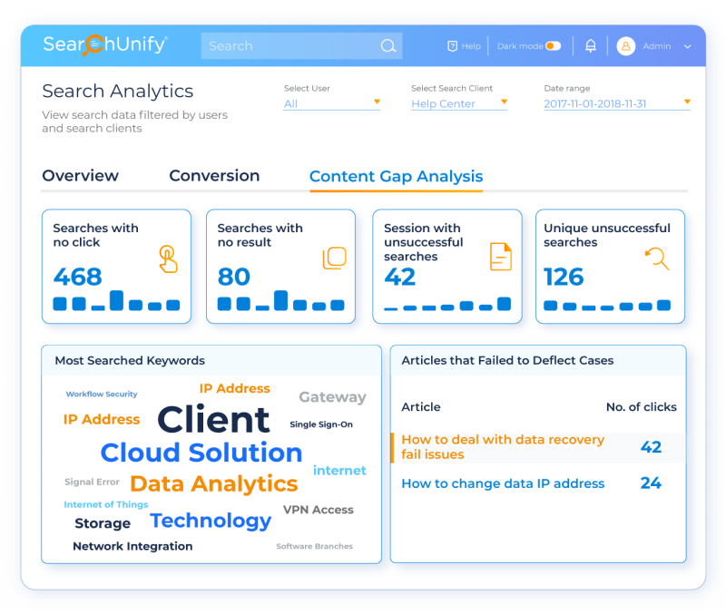
Task: Click the Article column header
Action: point(421,407)
